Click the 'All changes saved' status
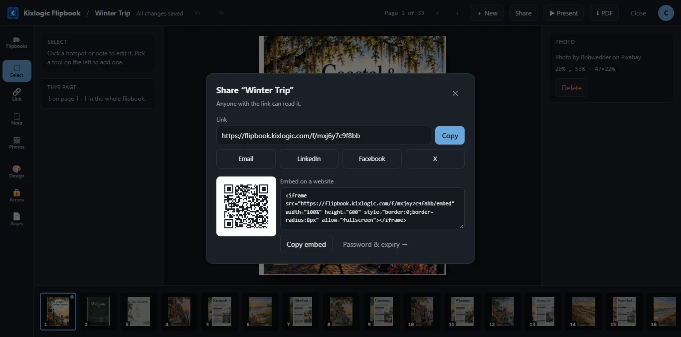This screenshot has width=681, height=337. click(160, 13)
